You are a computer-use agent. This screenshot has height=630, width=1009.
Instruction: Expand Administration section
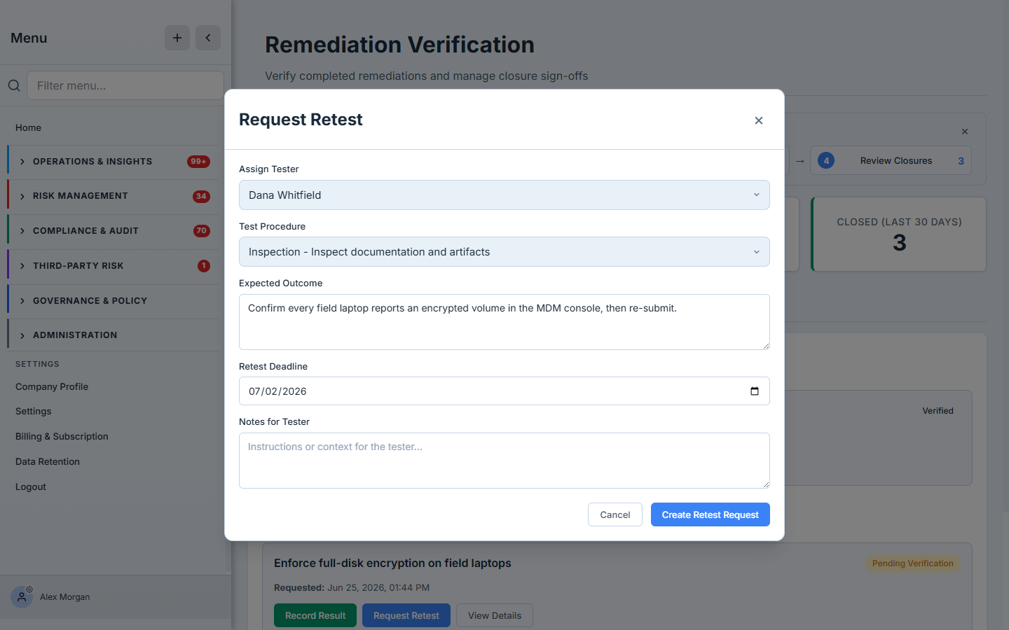pyautogui.click(x=113, y=335)
